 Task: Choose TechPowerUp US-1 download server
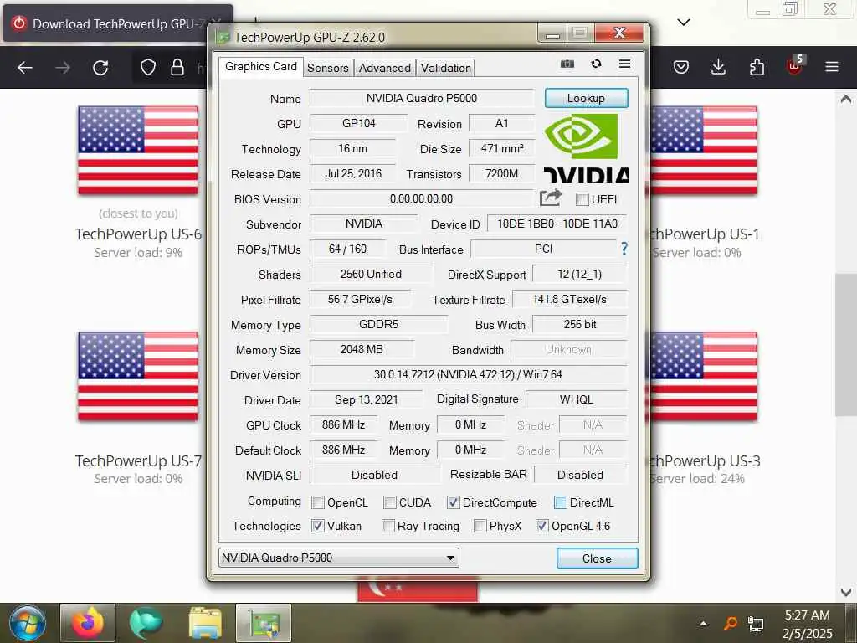704,234
